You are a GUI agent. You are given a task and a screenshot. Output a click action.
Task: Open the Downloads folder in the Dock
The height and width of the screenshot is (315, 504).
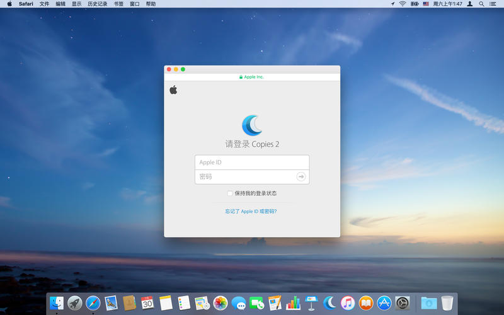tap(429, 303)
